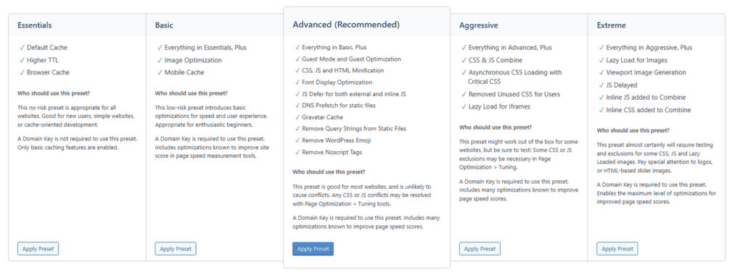743x280 pixels.
Task: Click the checkmark beside CSS & JS Combine
Action: coord(464,60)
